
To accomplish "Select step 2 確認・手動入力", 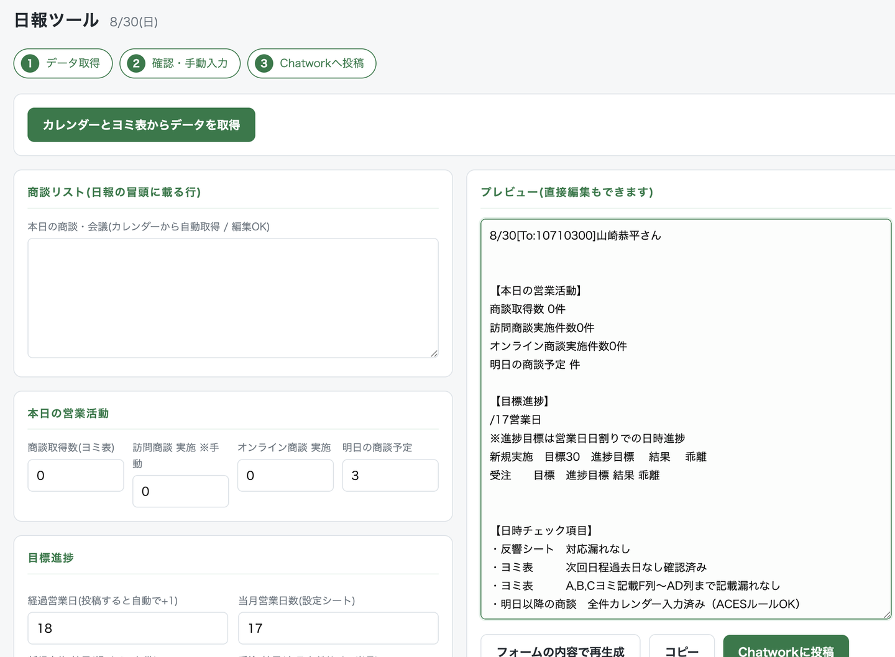I will pos(180,63).
